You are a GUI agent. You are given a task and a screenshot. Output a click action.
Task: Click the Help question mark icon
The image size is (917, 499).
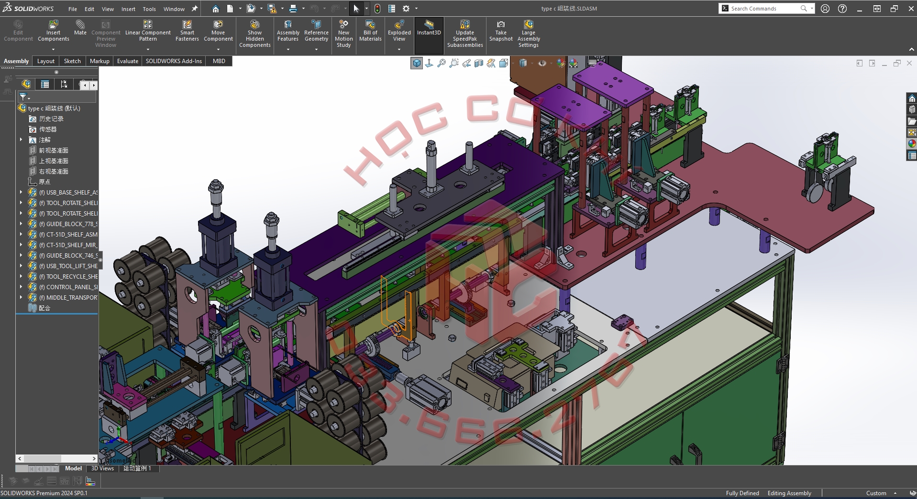point(842,9)
